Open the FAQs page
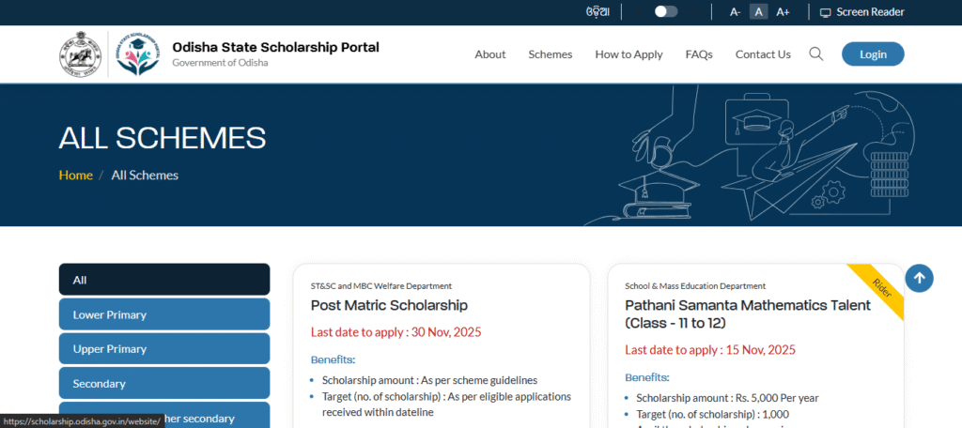The image size is (962, 428). point(699,54)
